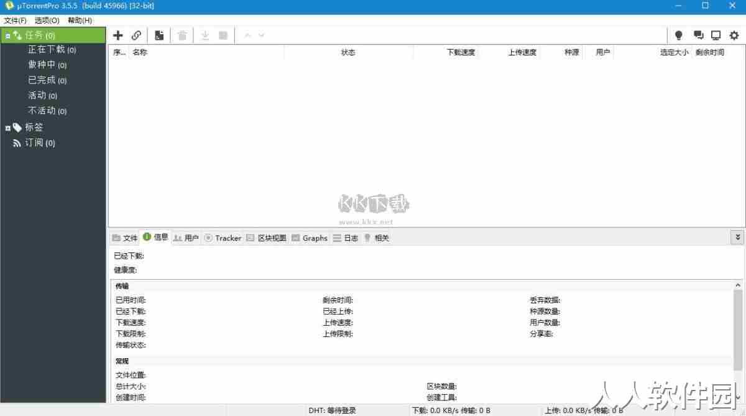Viewport: 746px width, 416px height.
Task: Select 正在下载 (0) in the sidebar
Action: (x=52, y=50)
